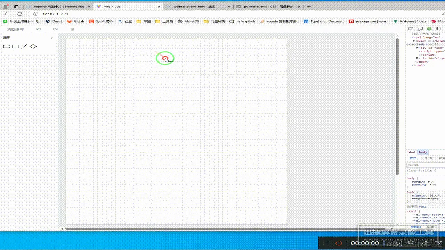The image size is (445, 250).
Task: Select the html lang en line
Action: point(427,37)
